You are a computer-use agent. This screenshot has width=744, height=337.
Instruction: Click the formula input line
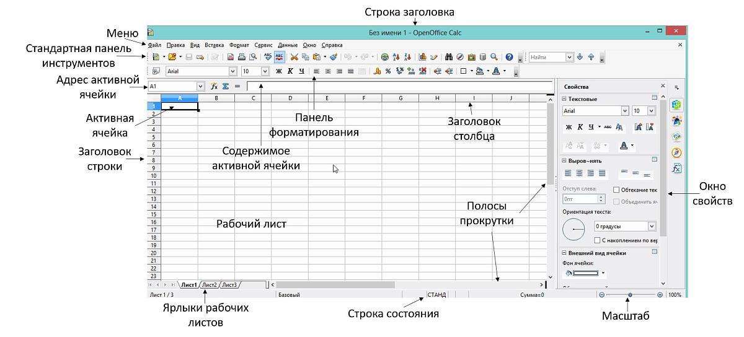400,87
